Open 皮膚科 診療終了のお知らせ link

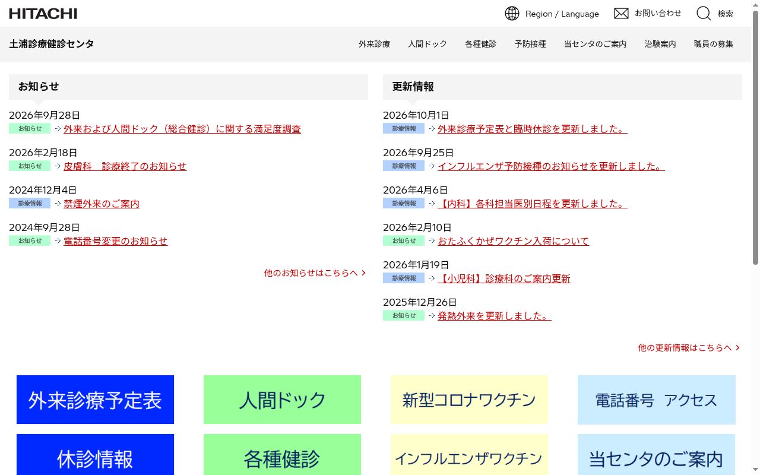click(125, 166)
